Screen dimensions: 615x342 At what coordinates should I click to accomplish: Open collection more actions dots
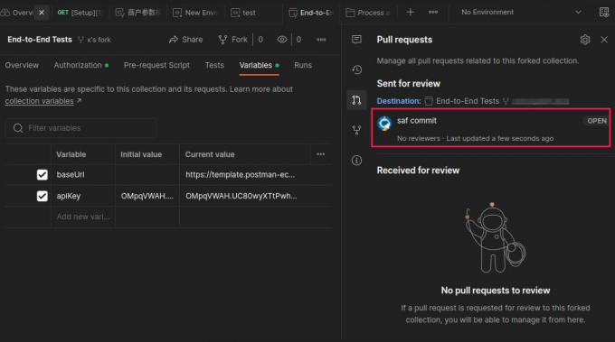[x=321, y=40]
